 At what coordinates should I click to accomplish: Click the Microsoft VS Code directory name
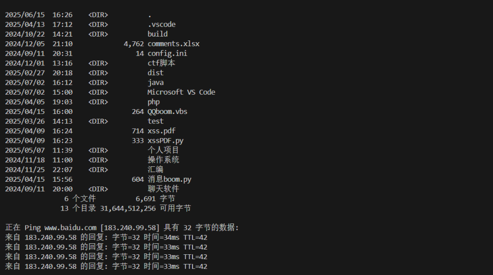click(181, 92)
